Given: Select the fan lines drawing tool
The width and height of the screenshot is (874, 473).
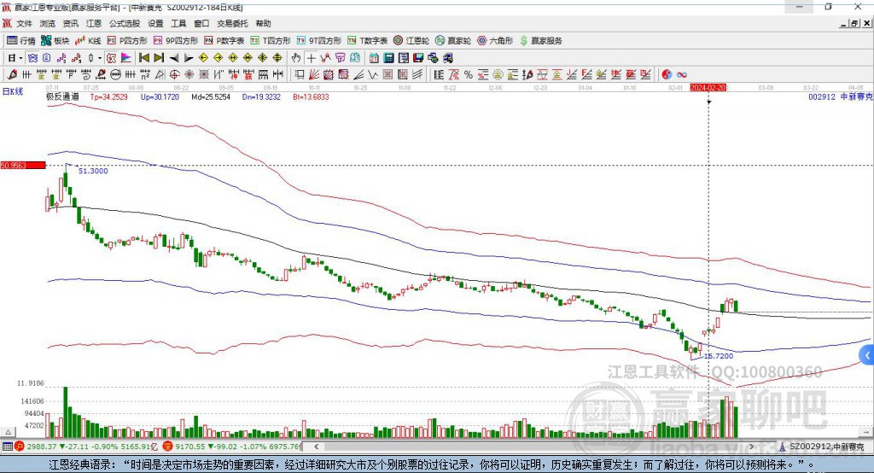Looking at the screenshot, I should tap(314, 75).
